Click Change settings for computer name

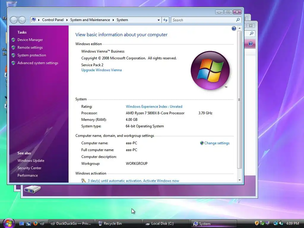(217, 143)
